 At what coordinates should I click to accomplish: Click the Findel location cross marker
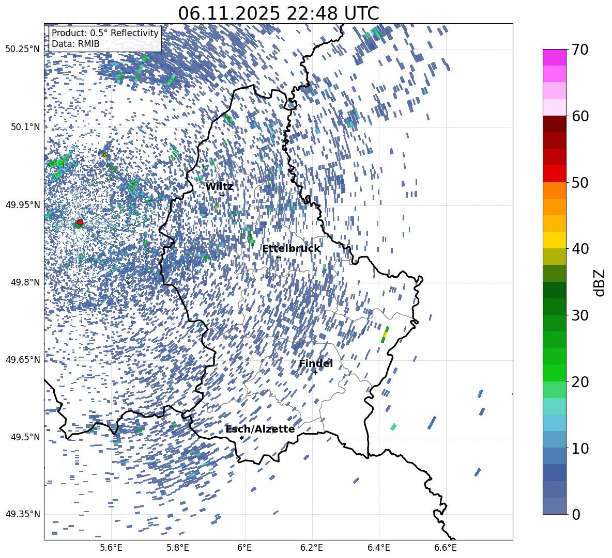point(315,373)
